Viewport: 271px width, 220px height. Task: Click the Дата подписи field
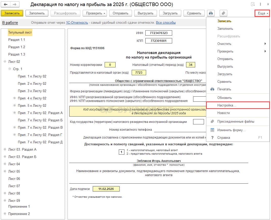106,189
